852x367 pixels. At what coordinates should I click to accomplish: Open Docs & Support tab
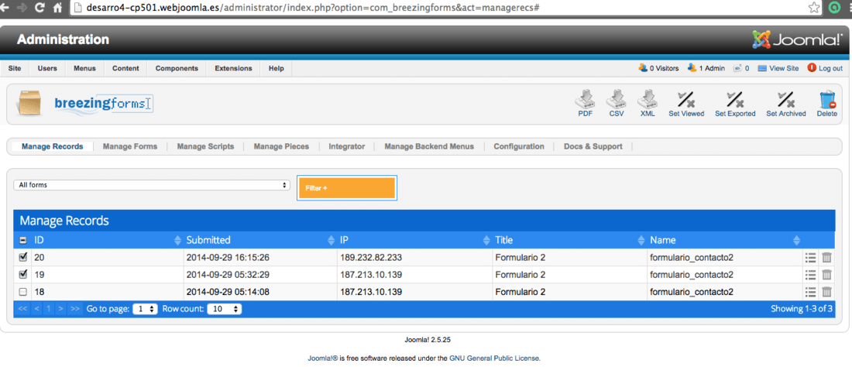593,146
